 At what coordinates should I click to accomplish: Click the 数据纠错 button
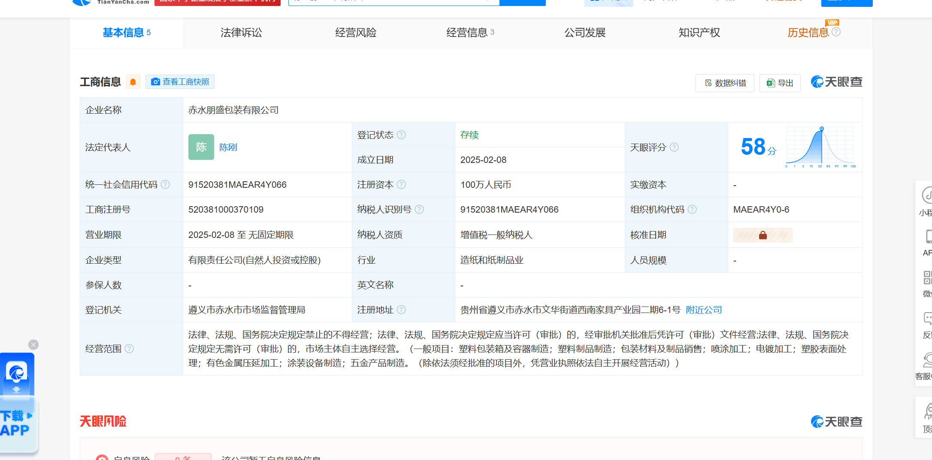tap(725, 83)
